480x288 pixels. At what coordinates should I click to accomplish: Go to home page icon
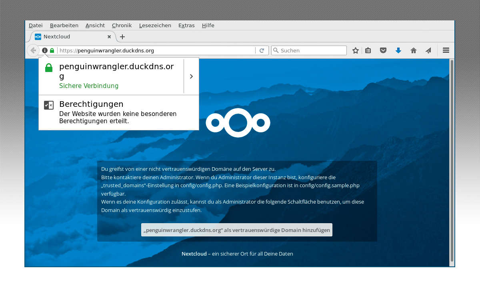click(x=414, y=50)
